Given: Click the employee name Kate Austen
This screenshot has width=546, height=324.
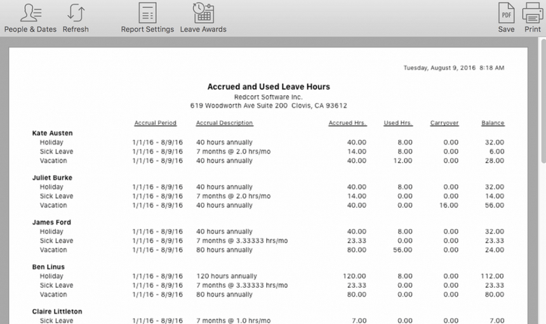Looking at the screenshot, I should tap(52, 133).
